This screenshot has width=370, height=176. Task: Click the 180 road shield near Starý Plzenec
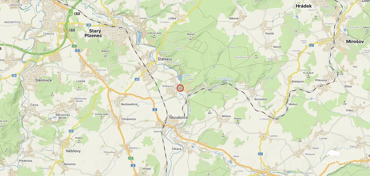click(89, 25)
